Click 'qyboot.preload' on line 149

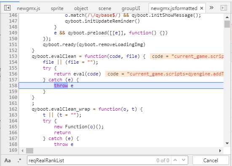87,33
